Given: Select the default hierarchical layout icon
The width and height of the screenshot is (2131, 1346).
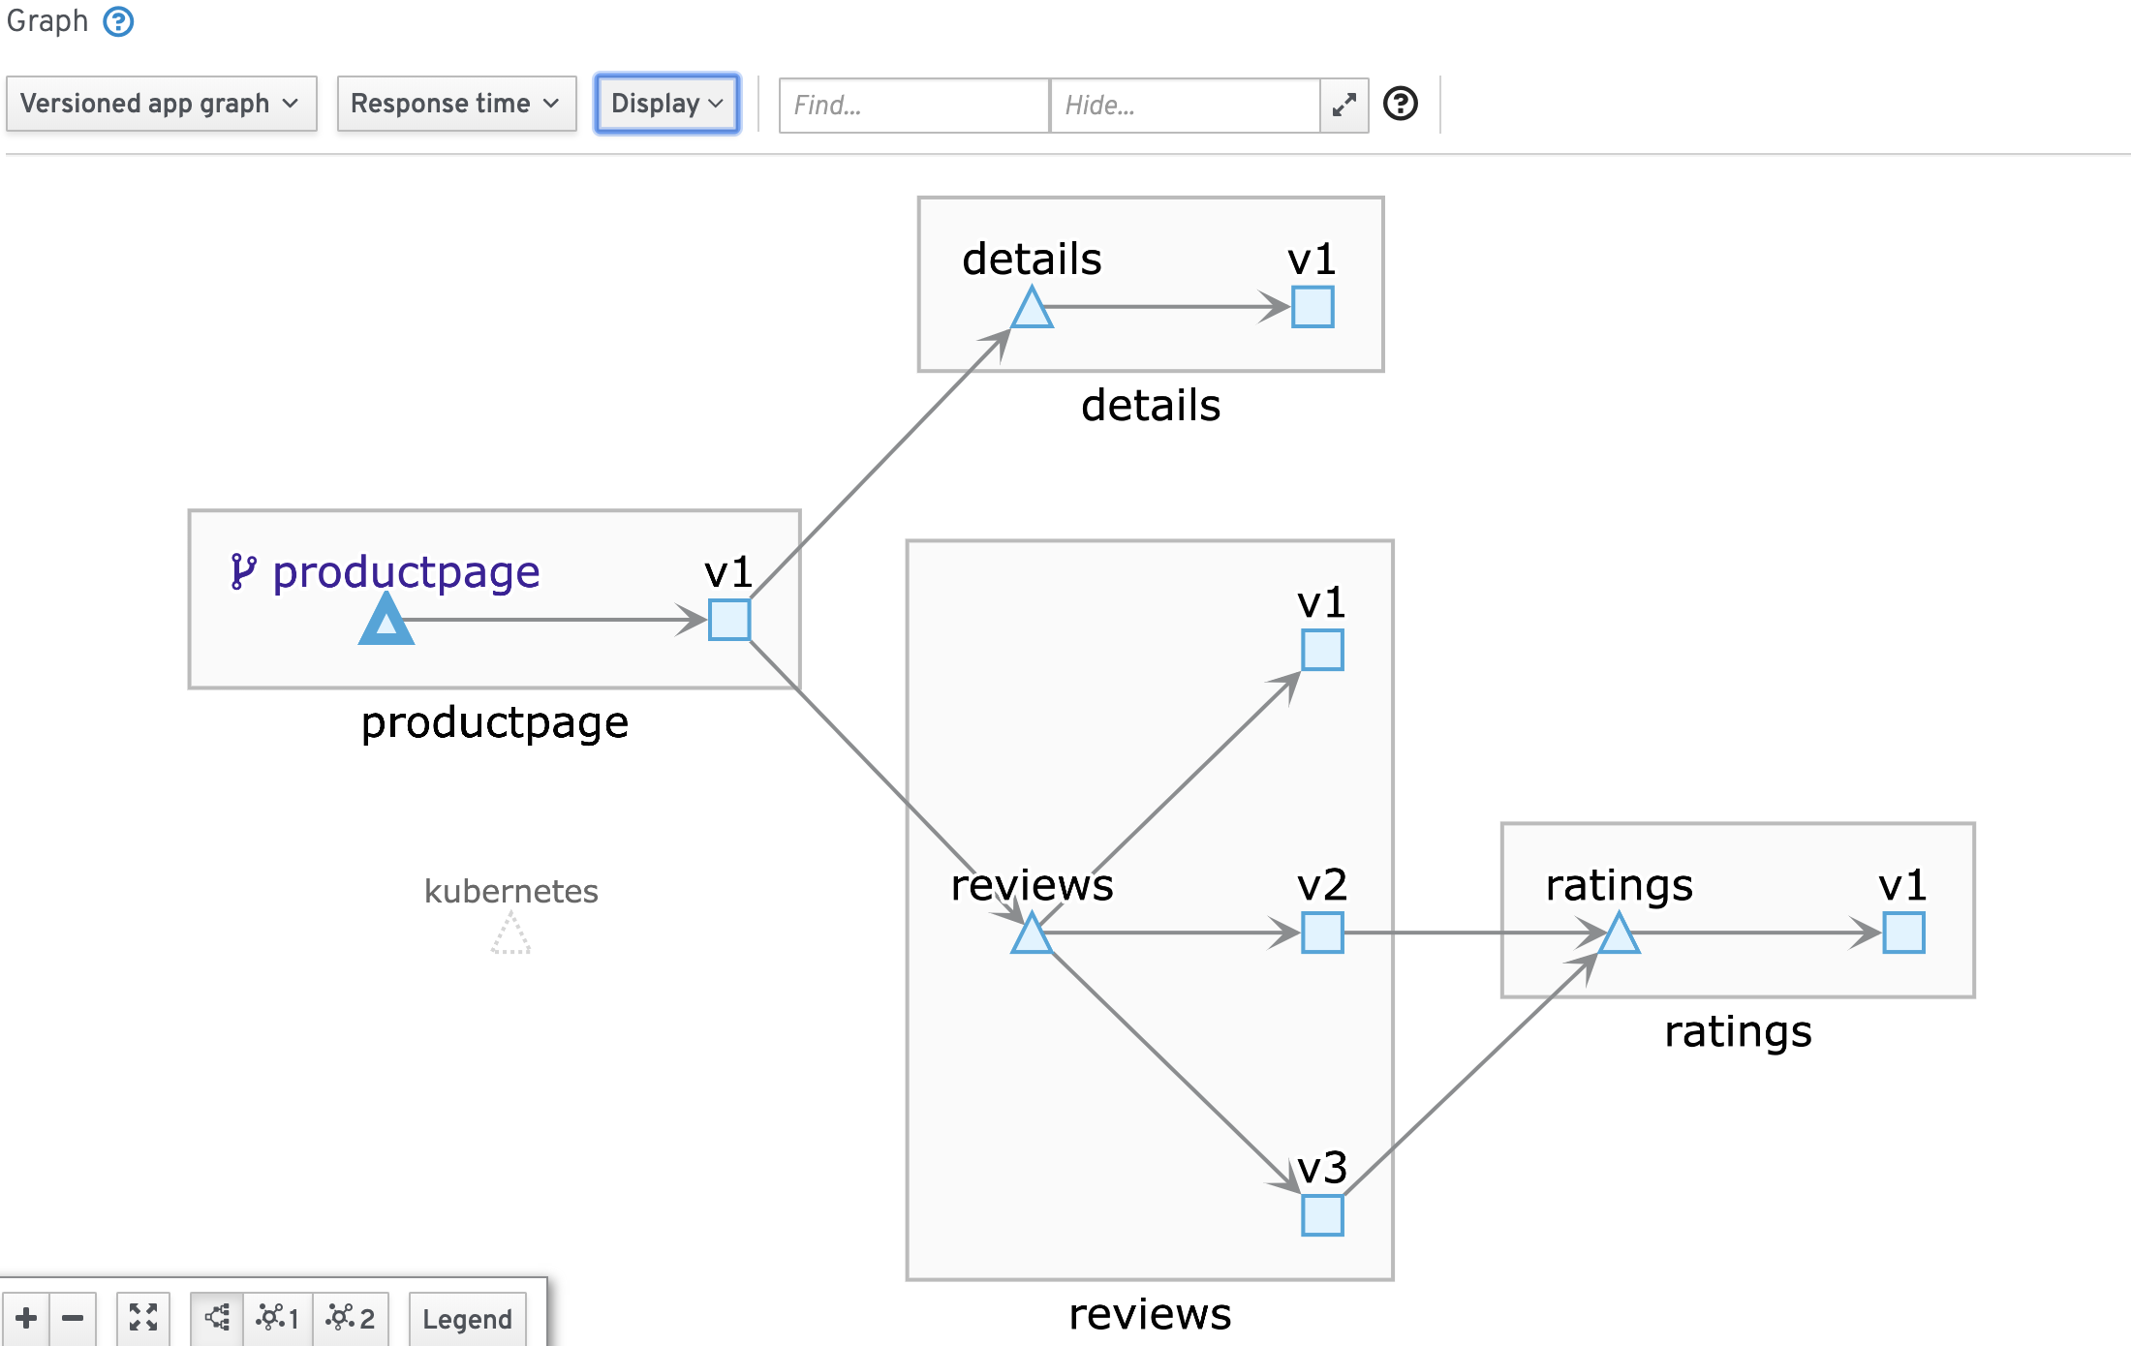Looking at the screenshot, I should [217, 1318].
